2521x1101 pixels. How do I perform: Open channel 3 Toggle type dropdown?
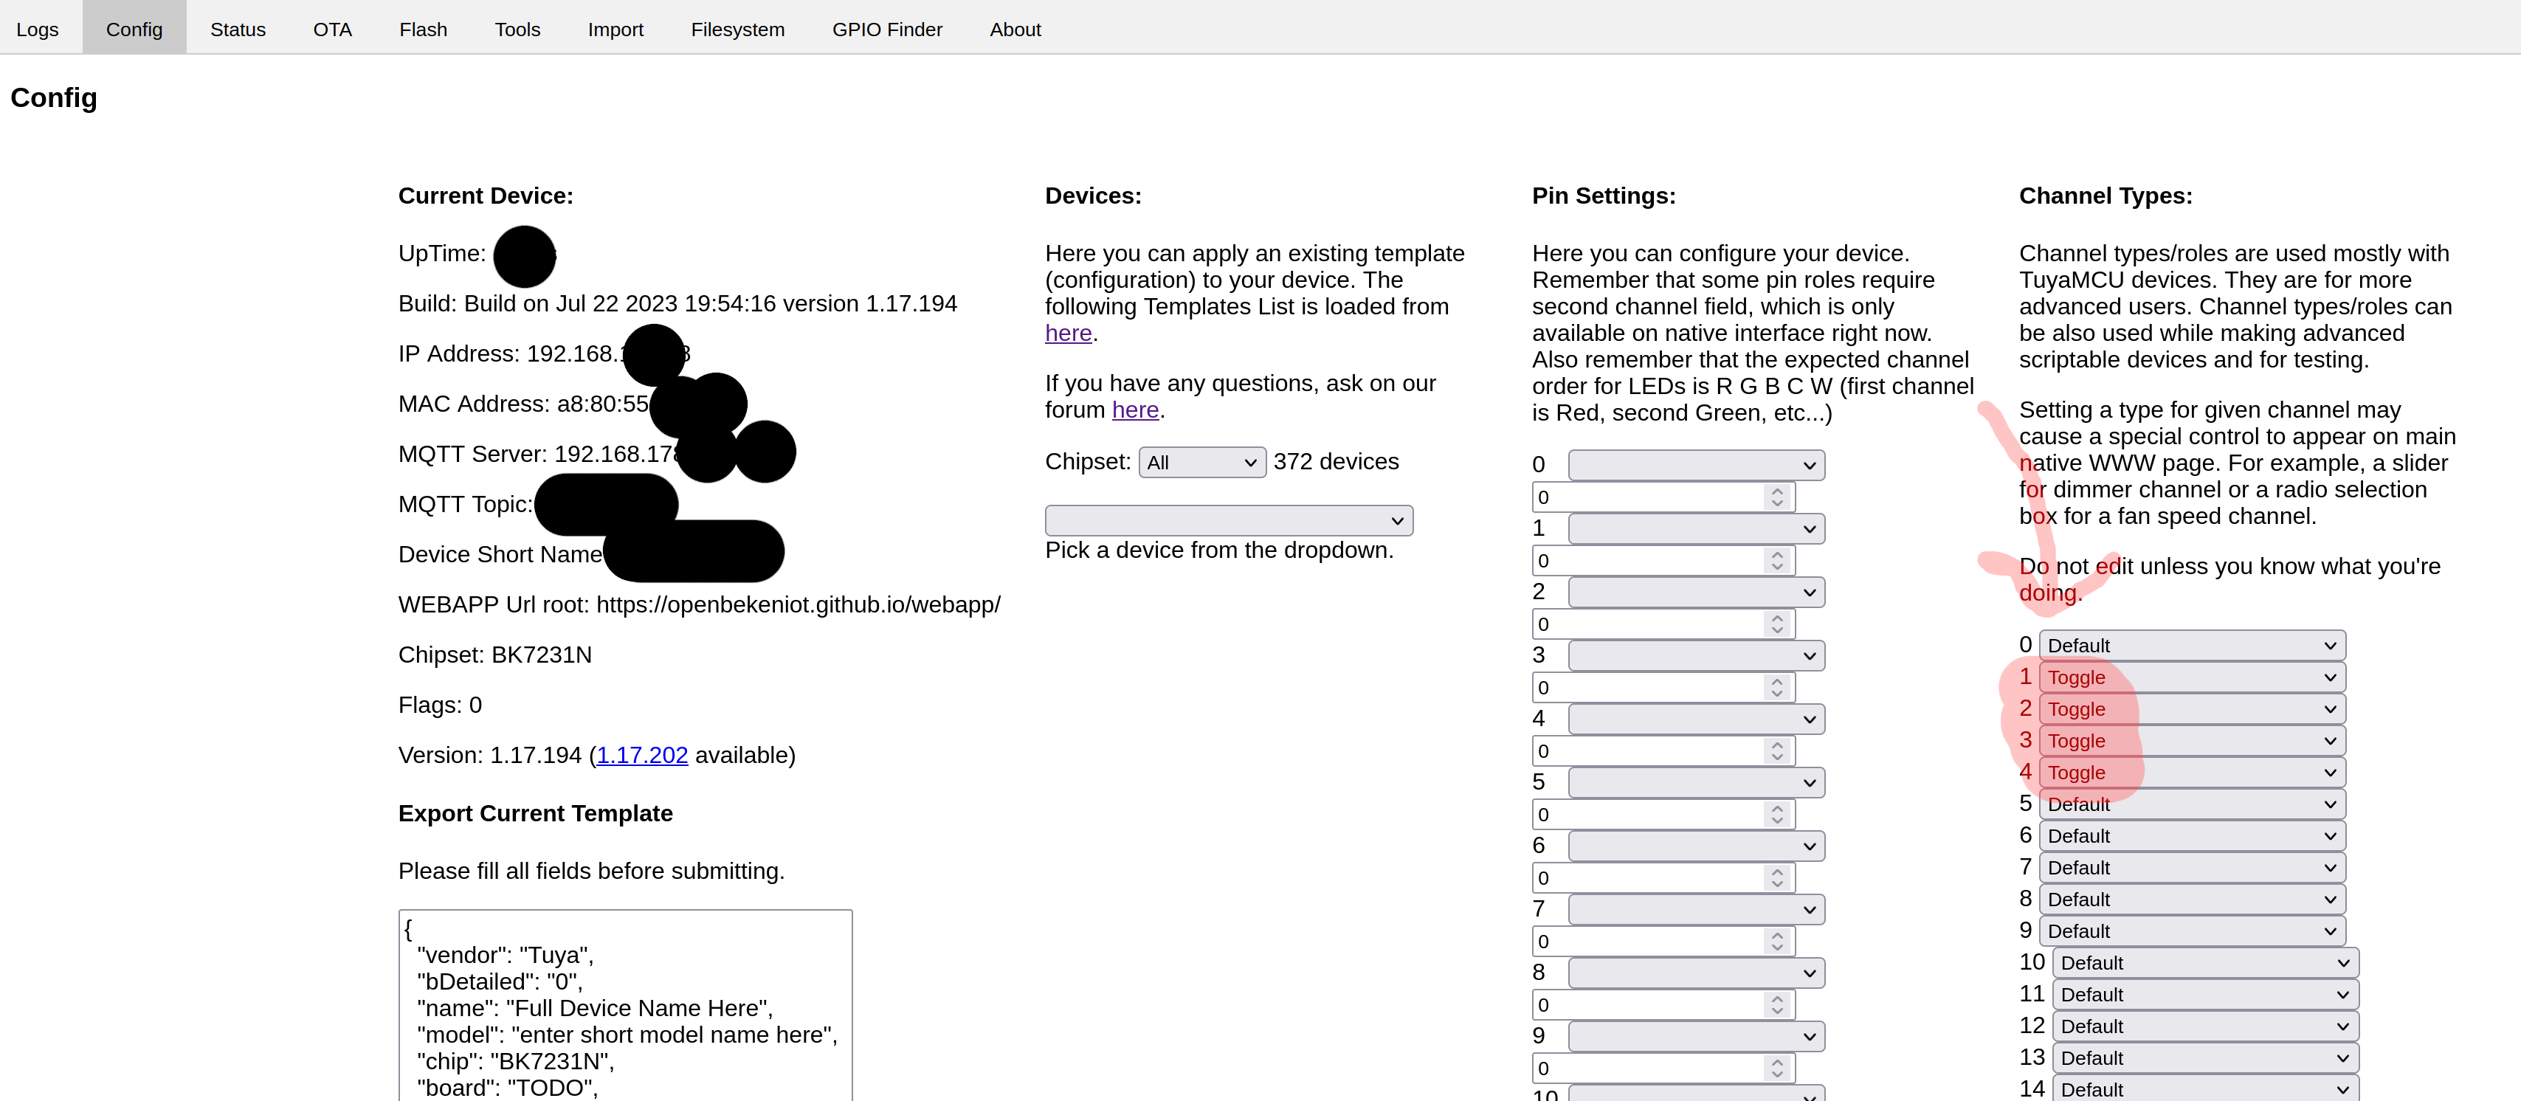(2192, 741)
